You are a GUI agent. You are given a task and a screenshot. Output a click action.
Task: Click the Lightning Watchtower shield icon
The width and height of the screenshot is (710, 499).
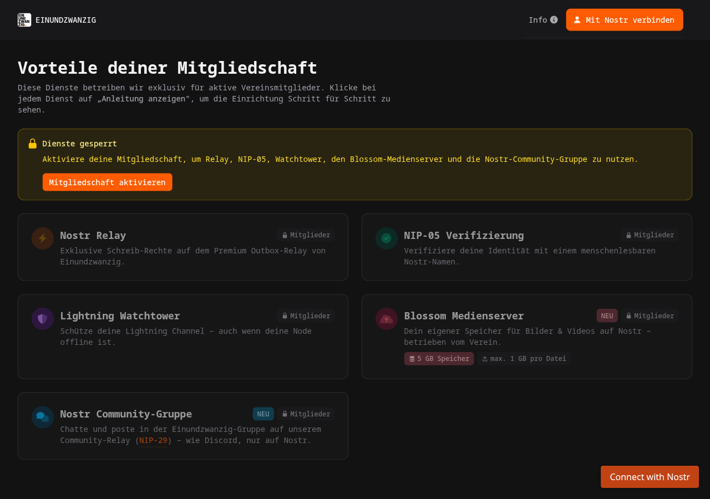coord(43,319)
